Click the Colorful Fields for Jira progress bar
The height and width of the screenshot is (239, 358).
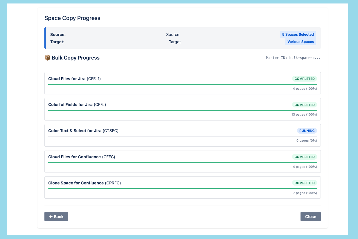point(182,110)
